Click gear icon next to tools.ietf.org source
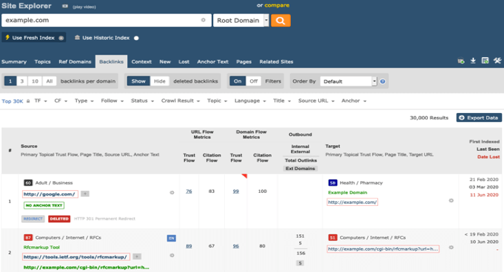This screenshot has width=504, height=272. [x=172, y=255]
